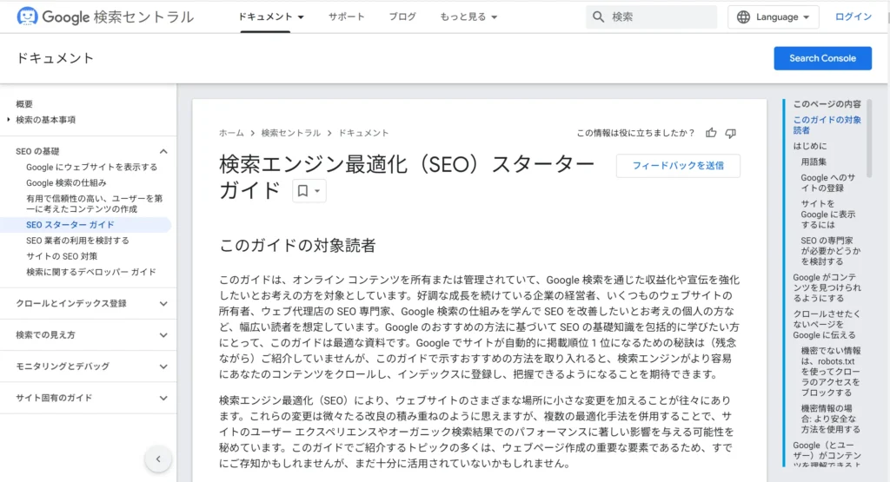Open サイトの SEO 対策 in the sidebar
Screen dimensions: 890x482
[x=62, y=256]
